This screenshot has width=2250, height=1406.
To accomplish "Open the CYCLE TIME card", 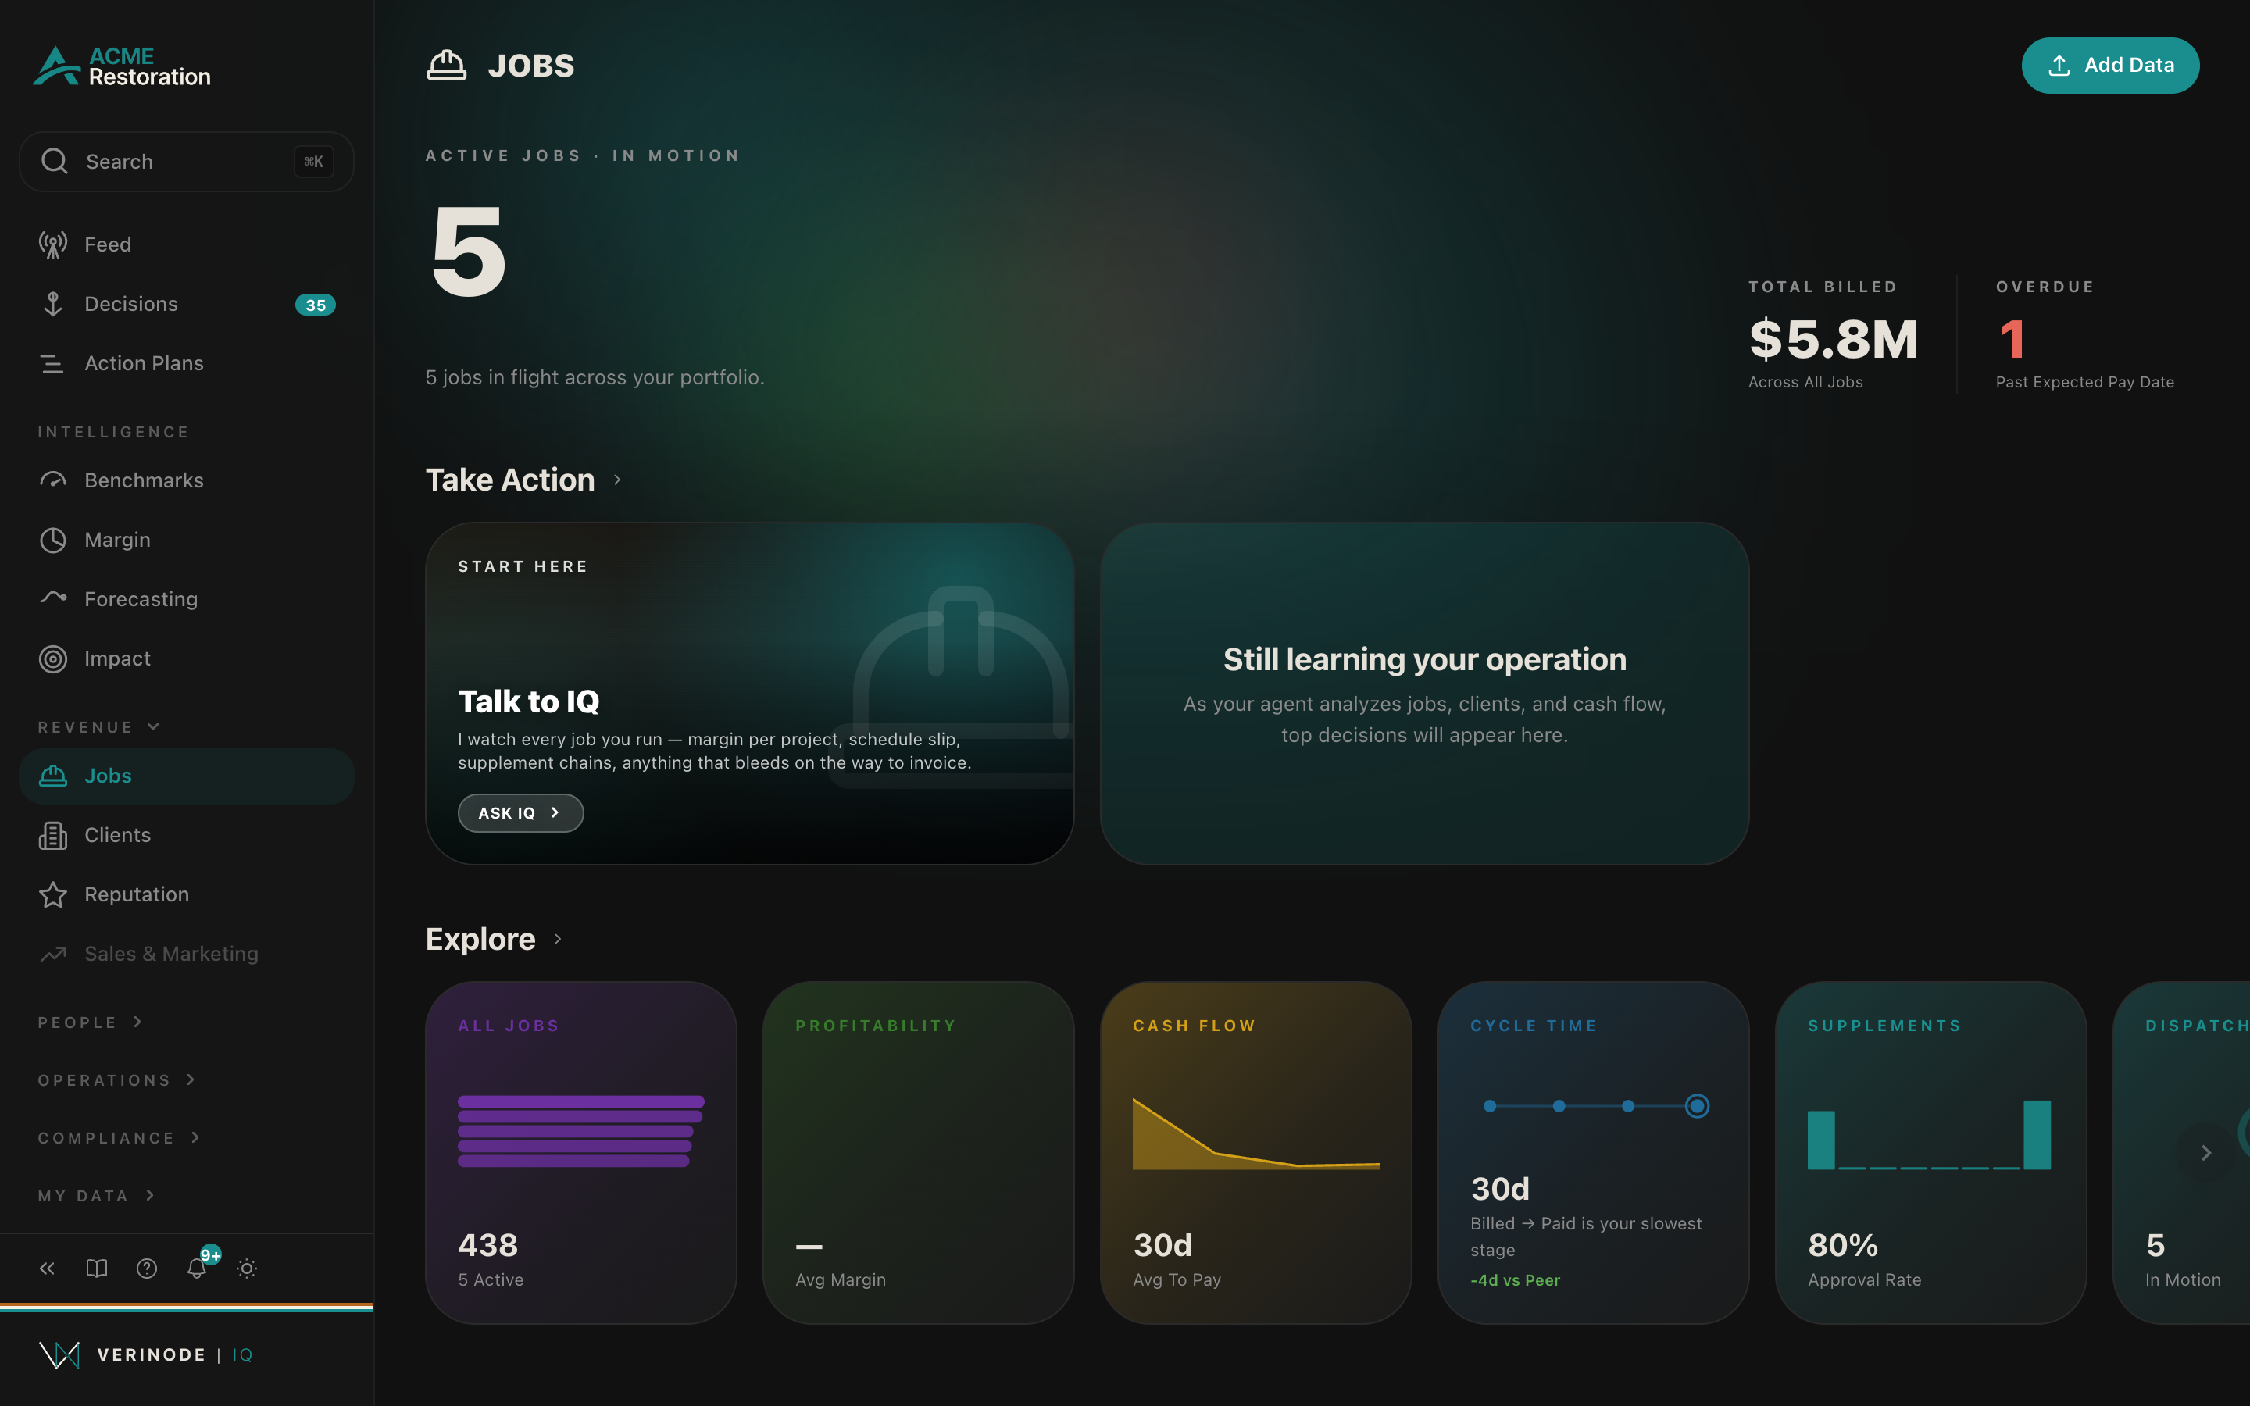I will coord(1594,1152).
